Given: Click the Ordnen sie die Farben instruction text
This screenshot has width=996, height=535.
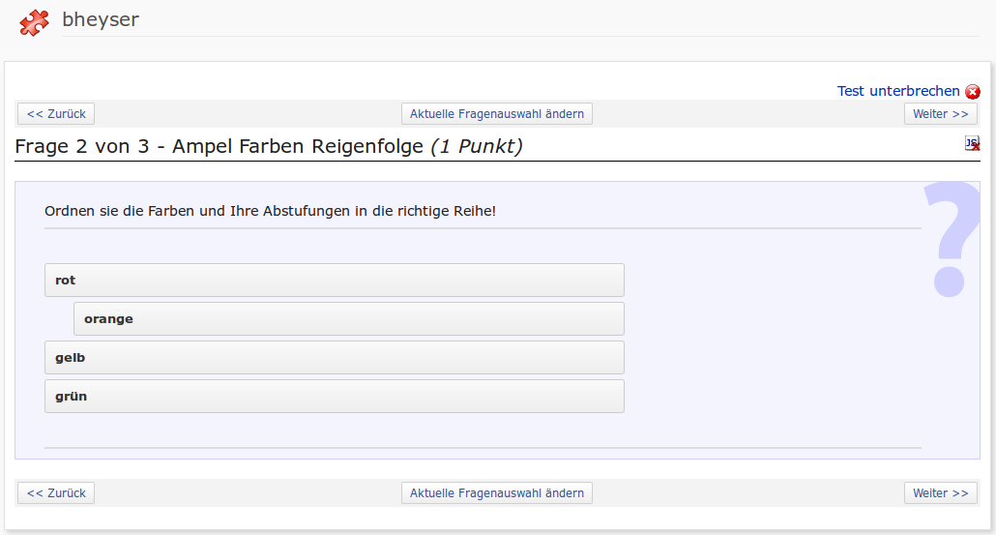Looking at the screenshot, I should pos(270,211).
